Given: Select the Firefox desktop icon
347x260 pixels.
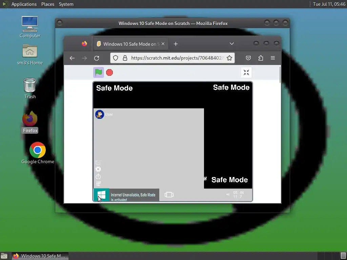Looking at the screenshot, I should [x=30, y=122].
